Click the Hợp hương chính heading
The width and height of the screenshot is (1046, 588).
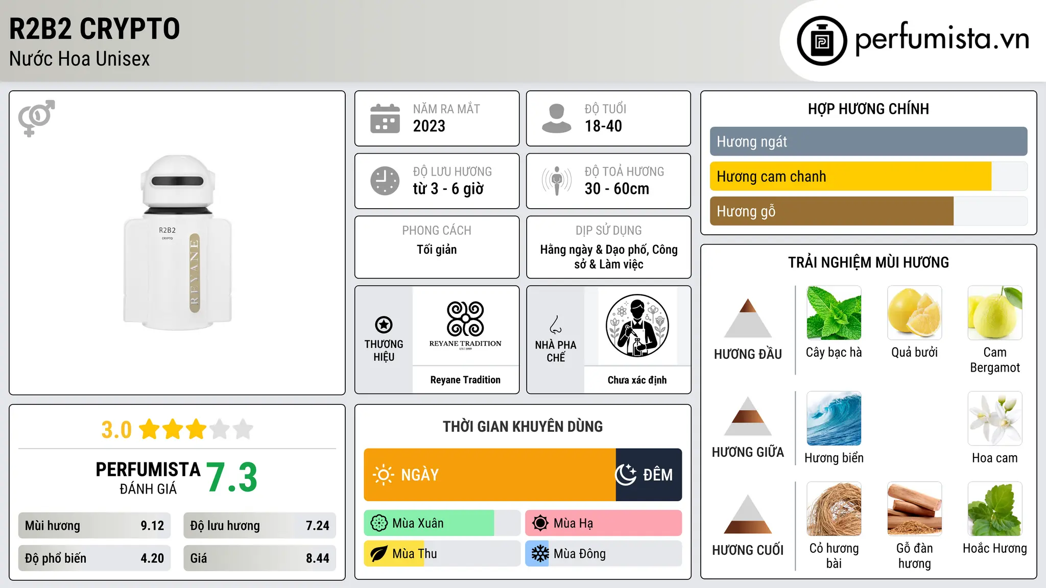click(868, 109)
